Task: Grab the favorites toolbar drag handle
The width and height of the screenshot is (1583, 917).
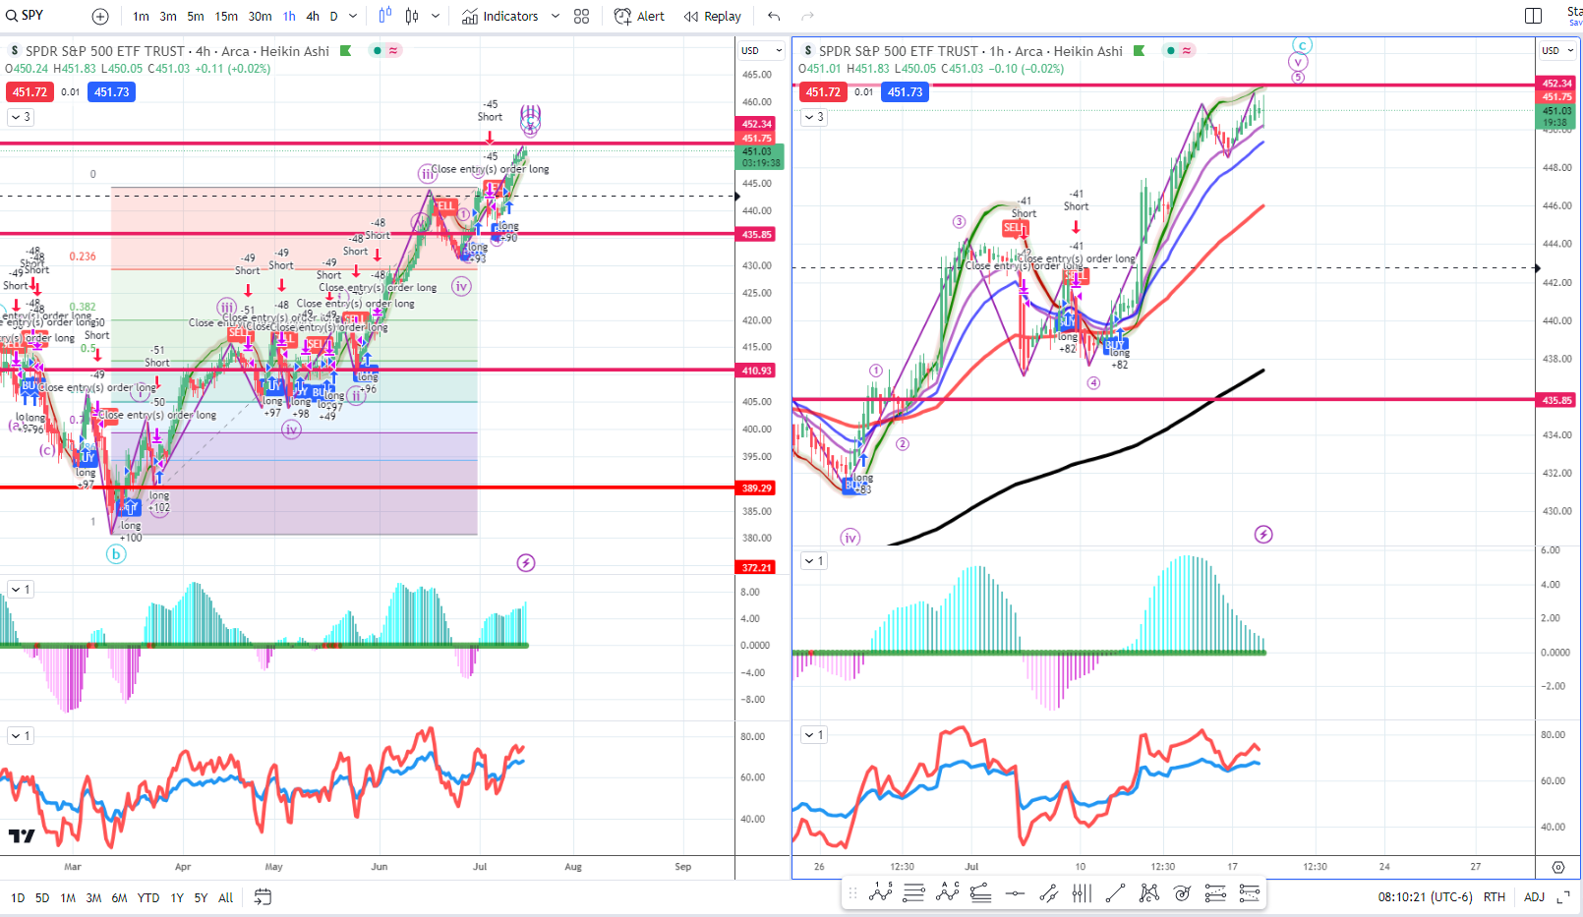Action: [852, 892]
